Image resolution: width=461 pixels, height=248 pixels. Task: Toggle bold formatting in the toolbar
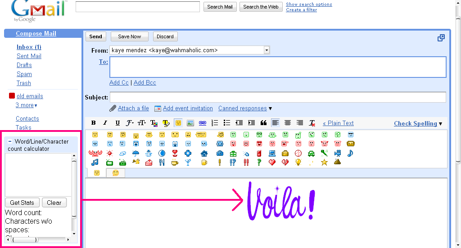click(94, 123)
